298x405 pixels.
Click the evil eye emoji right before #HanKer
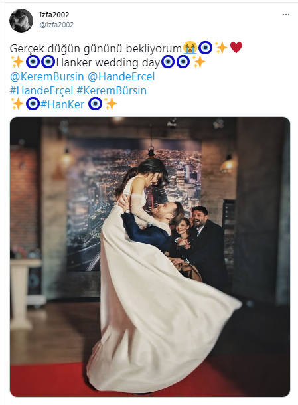point(33,104)
